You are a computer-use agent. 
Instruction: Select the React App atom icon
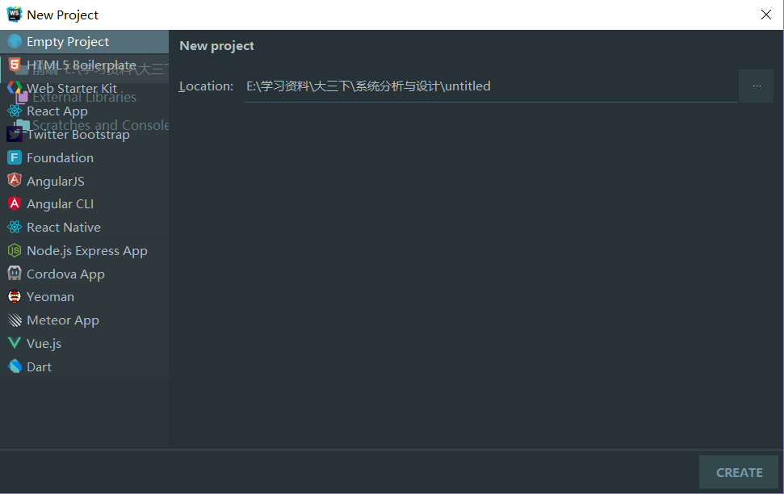(15, 111)
